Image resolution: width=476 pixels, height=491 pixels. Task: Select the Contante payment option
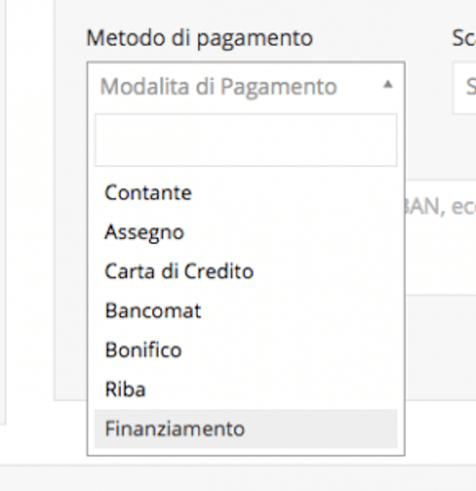148,193
